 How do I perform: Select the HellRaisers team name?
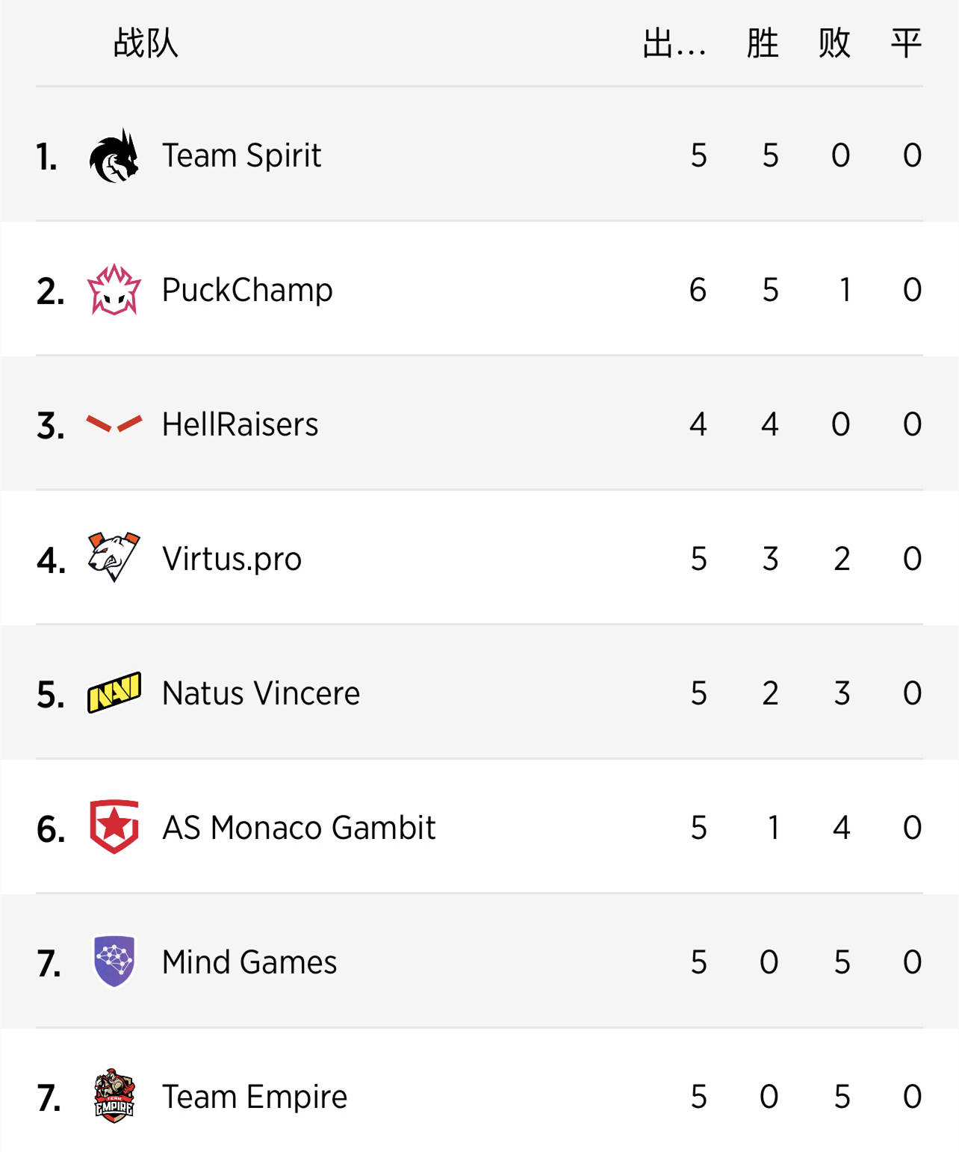[x=240, y=424]
